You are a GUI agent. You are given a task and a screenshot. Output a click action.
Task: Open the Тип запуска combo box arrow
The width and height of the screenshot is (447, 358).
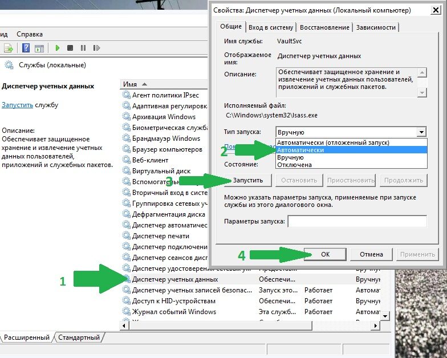pos(421,132)
